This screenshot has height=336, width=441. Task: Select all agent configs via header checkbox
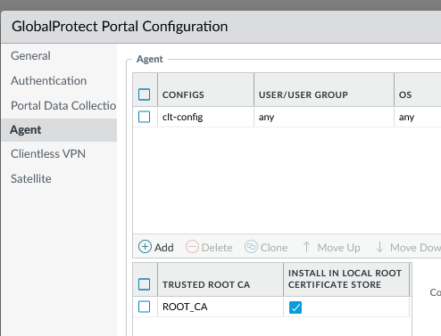145,94
